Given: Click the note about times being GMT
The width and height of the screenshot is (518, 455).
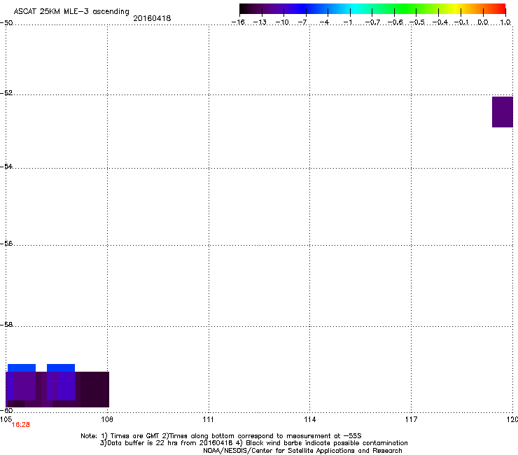Looking at the screenshot, I should [x=221, y=436].
